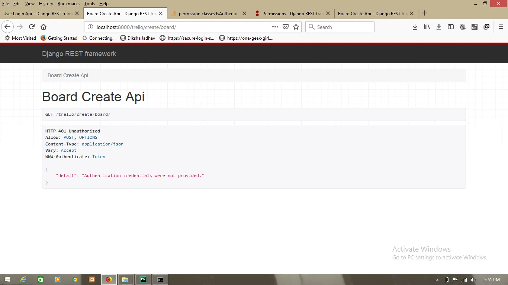The height and width of the screenshot is (285, 508).
Task: Open Getting Started bookmark
Action: (x=59, y=38)
